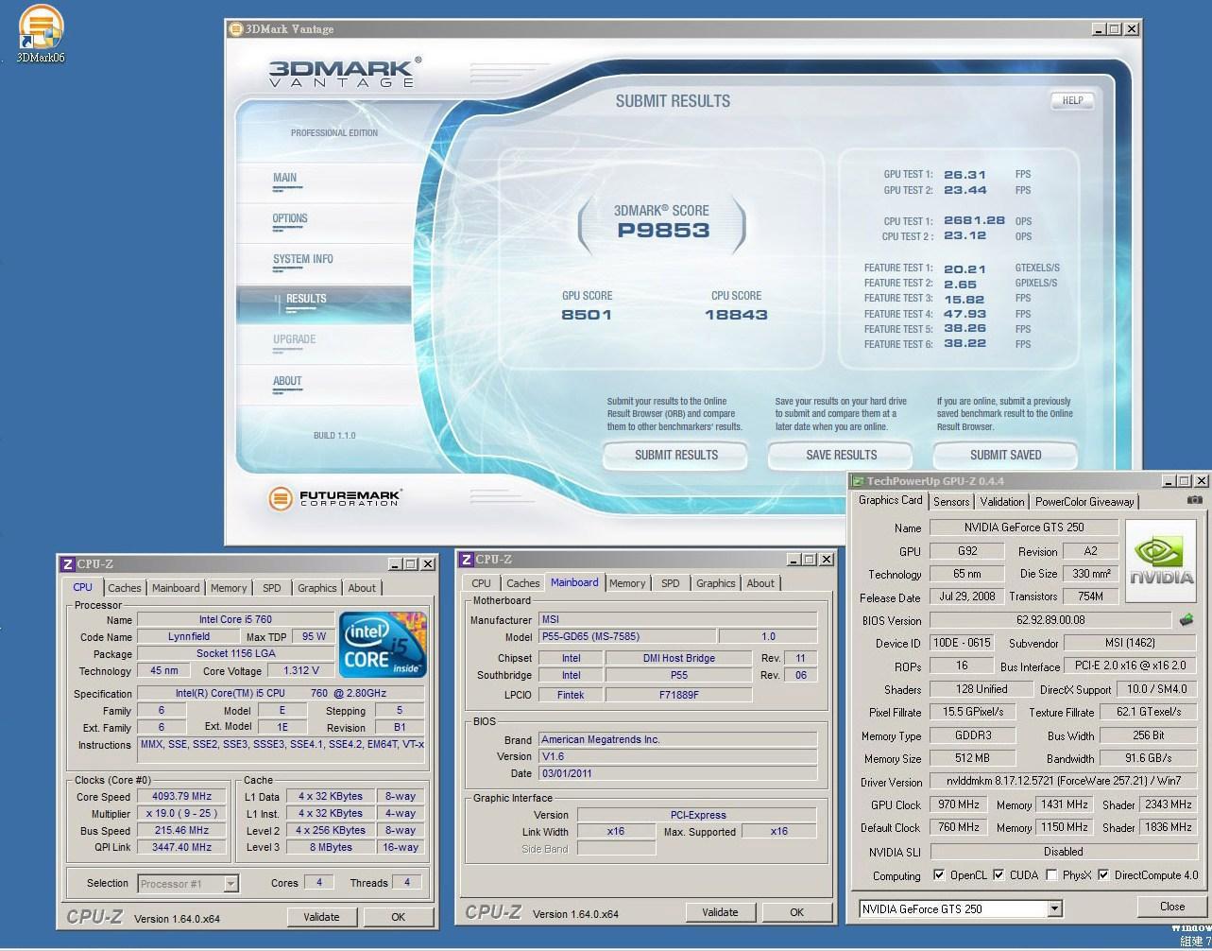Switch to SPD tab in the CPU-Z CPU window
The width and height of the screenshot is (1212, 951).
click(x=272, y=588)
